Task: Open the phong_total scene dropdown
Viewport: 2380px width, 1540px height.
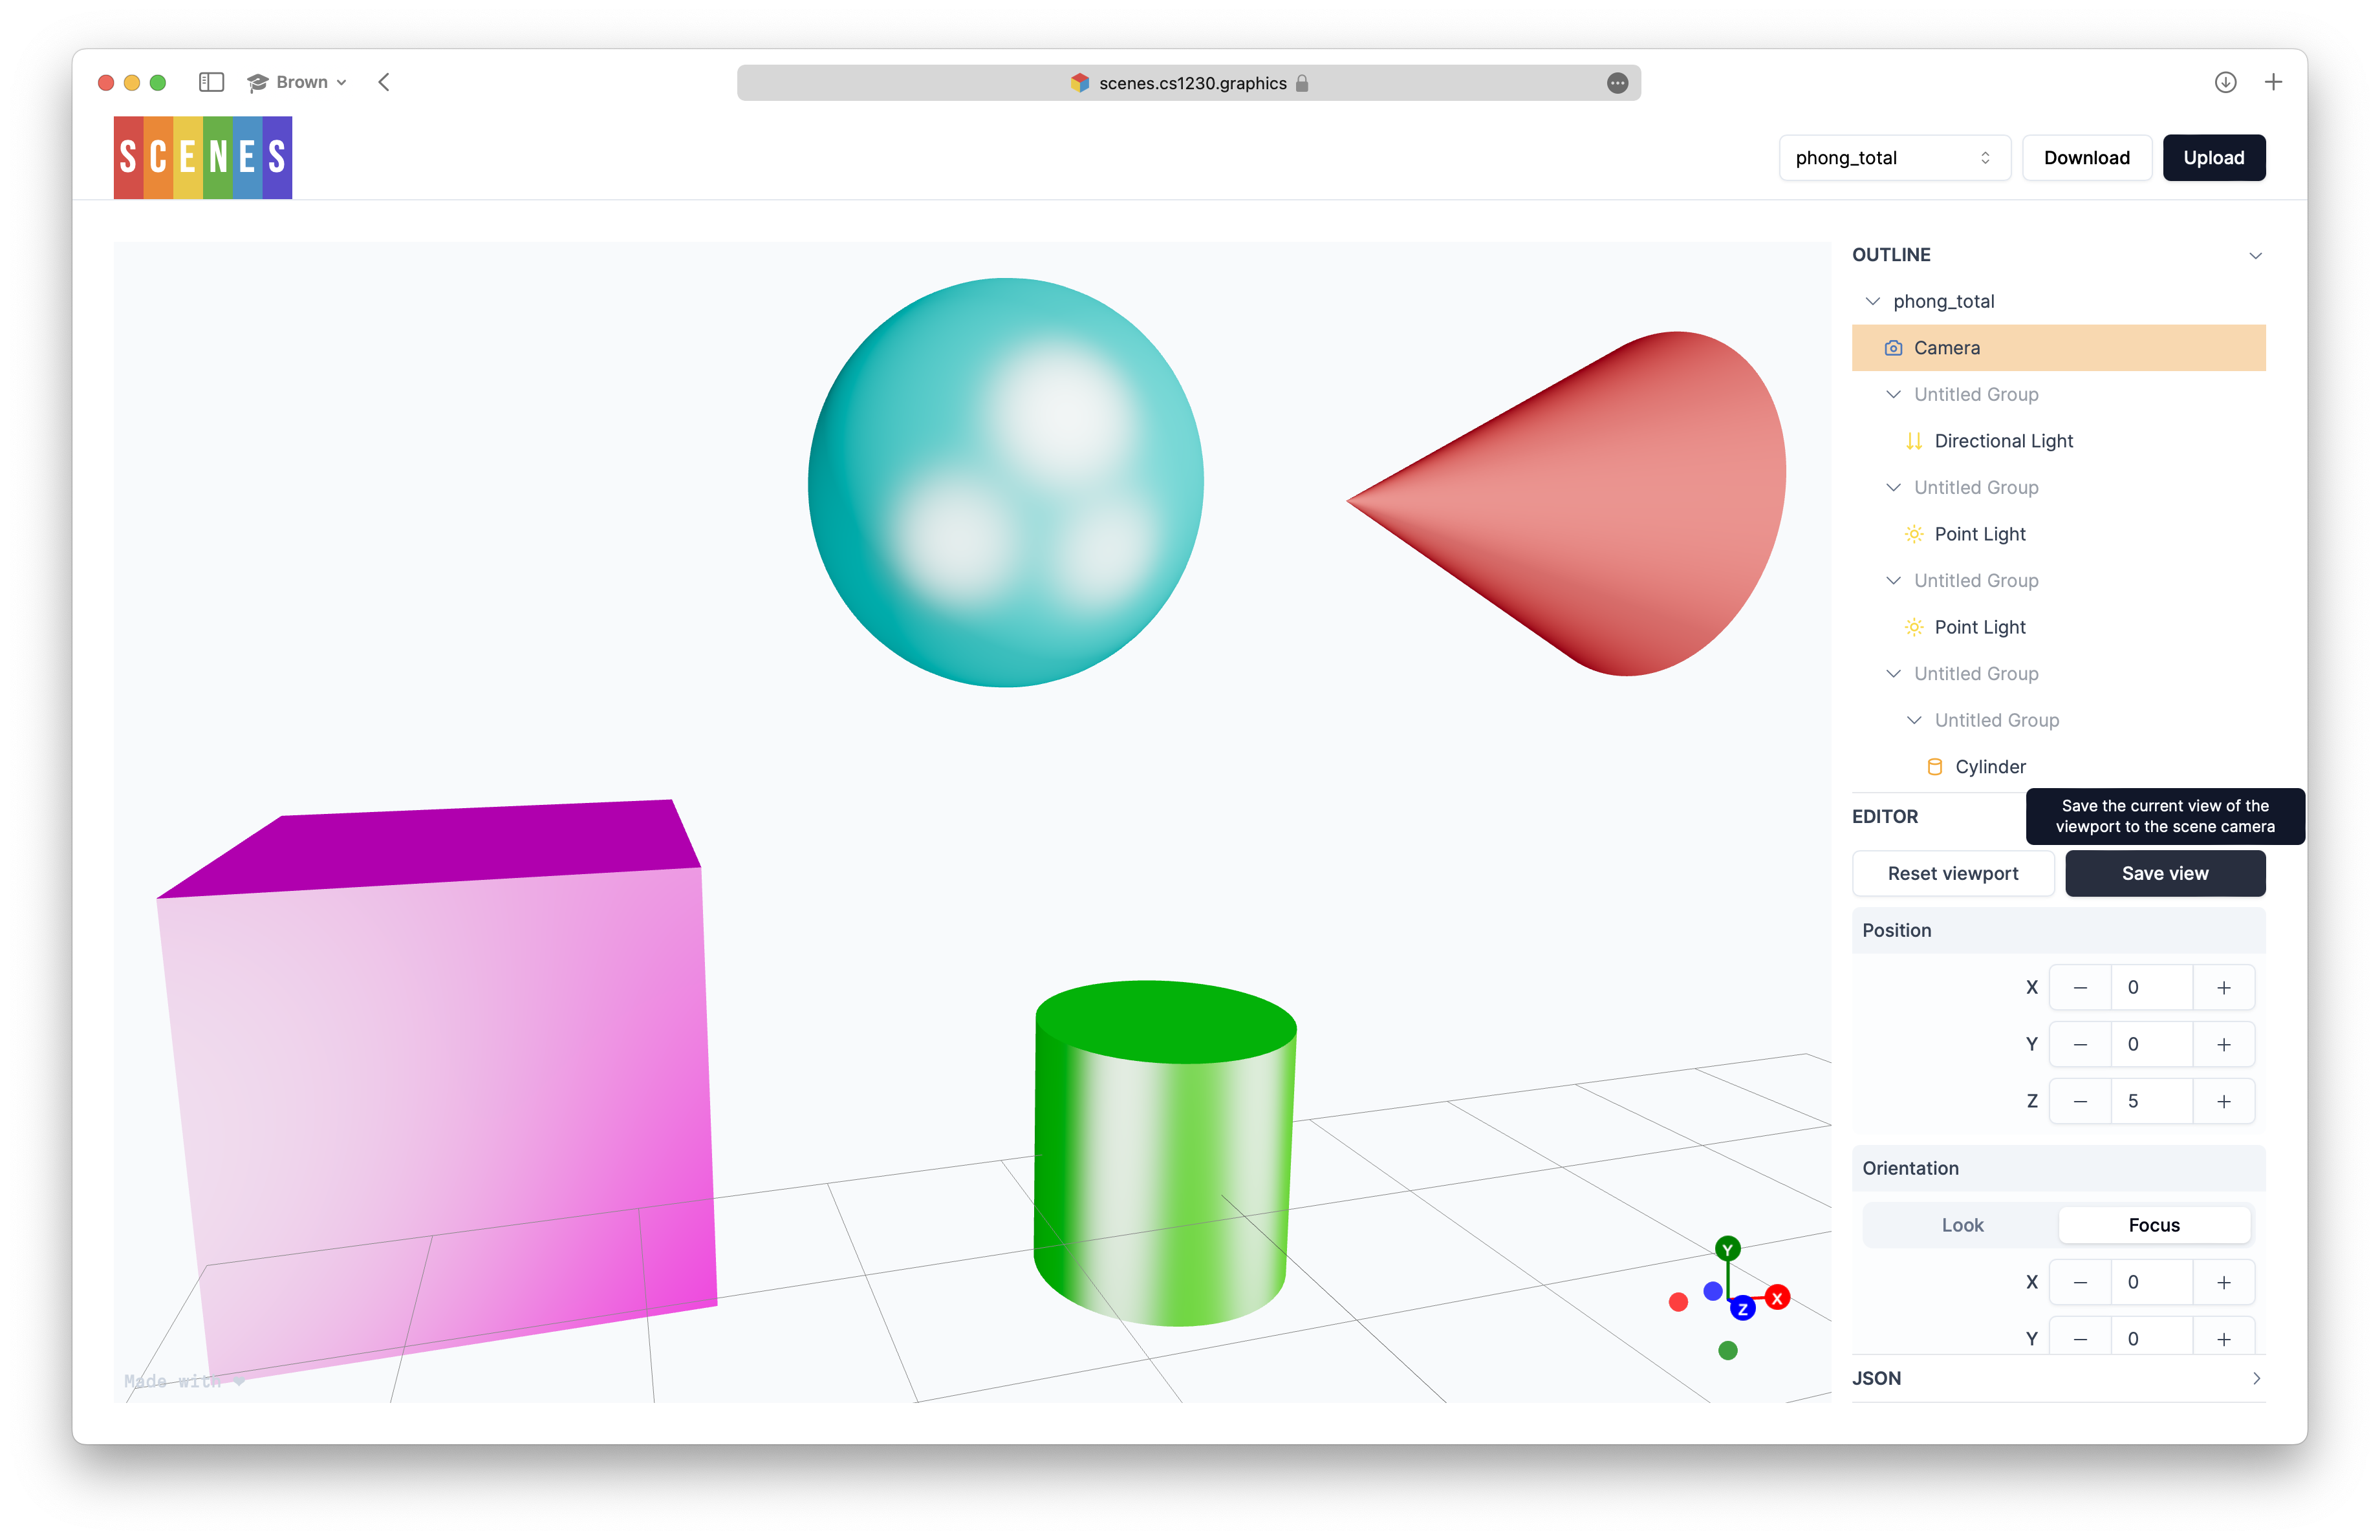Action: [1894, 158]
